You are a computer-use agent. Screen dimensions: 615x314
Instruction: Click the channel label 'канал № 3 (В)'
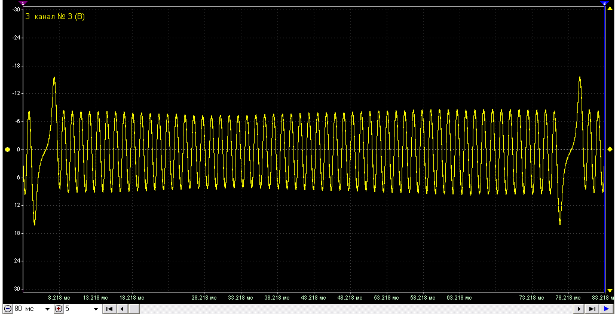coord(60,17)
